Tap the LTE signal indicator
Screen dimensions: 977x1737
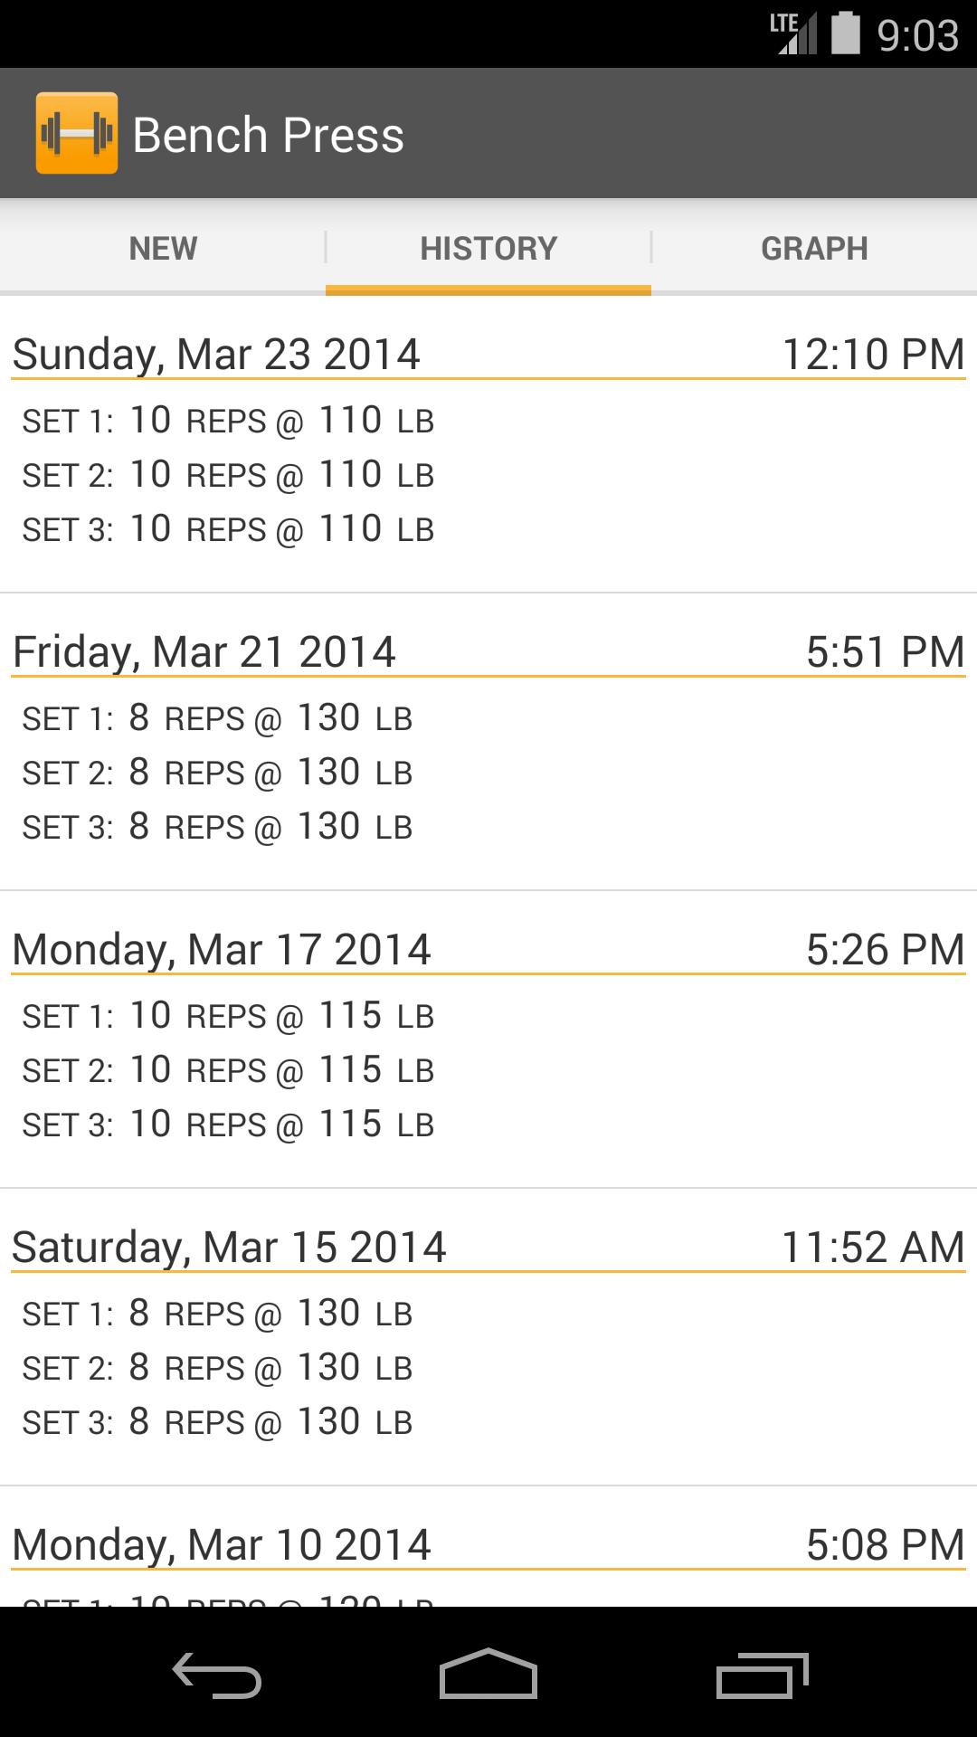point(792,33)
